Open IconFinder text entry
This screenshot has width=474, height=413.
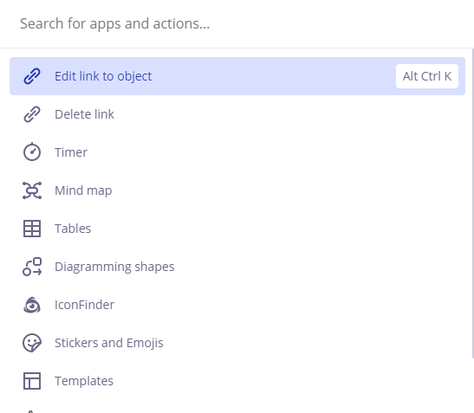pos(84,305)
